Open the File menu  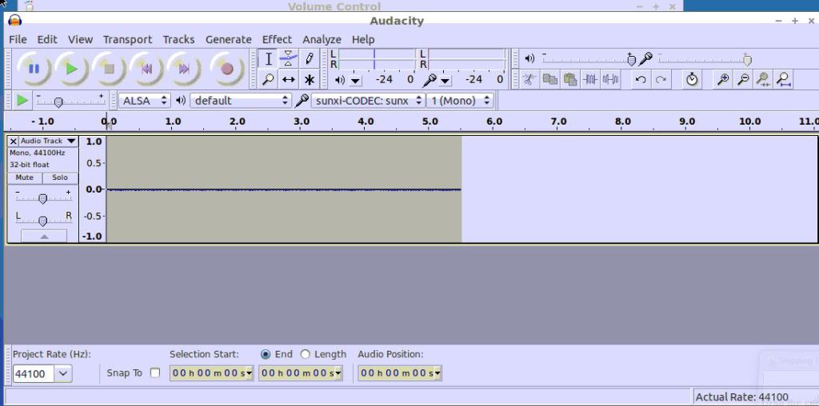click(18, 40)
